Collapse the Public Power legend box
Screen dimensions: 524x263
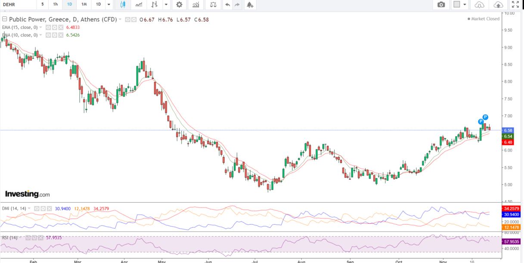click(x=4, y=19)
